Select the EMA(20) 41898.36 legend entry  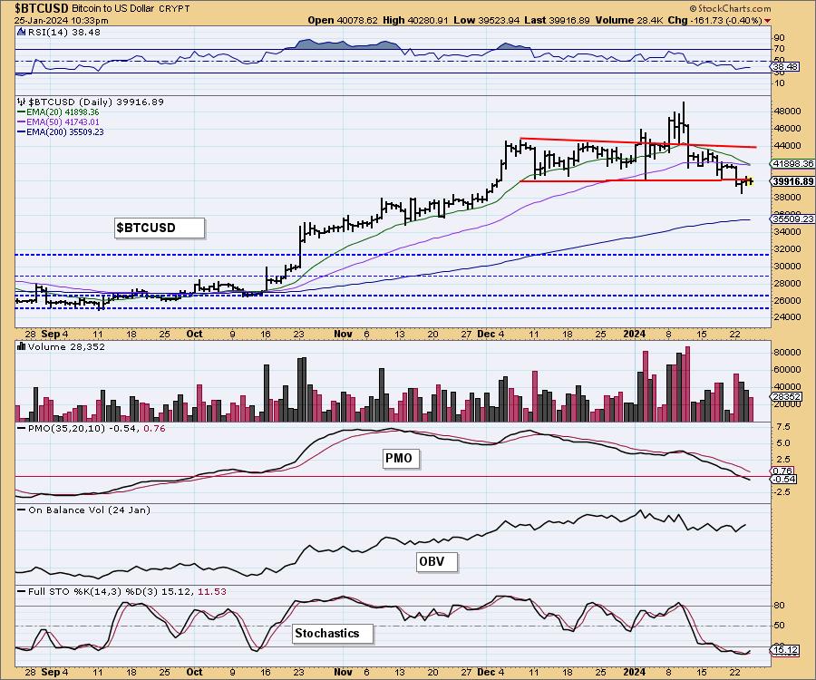(58, 112)
